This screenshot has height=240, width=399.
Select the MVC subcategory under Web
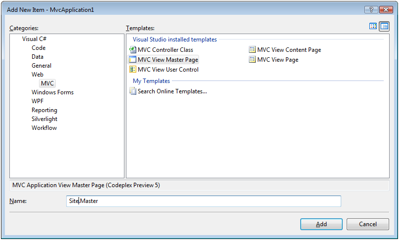click(x=47, y=83)
